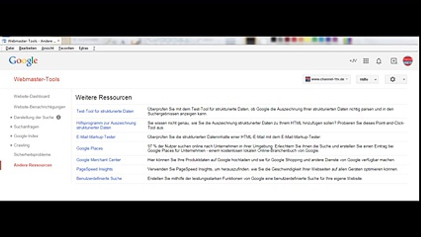
Task: Open E-Mail Markup-Tester link
Action: point(96,137)
